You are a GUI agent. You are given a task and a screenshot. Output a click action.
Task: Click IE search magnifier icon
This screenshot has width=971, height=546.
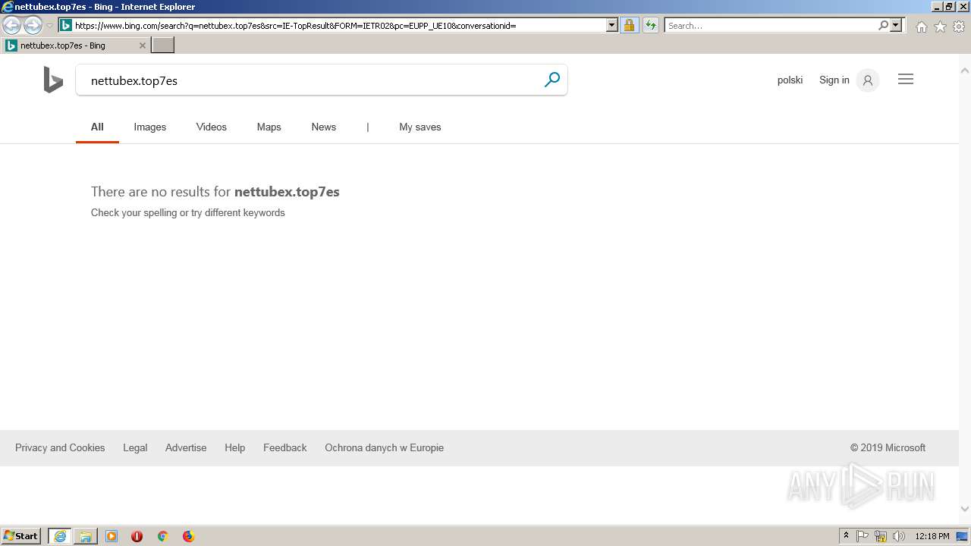pos(883,26)
